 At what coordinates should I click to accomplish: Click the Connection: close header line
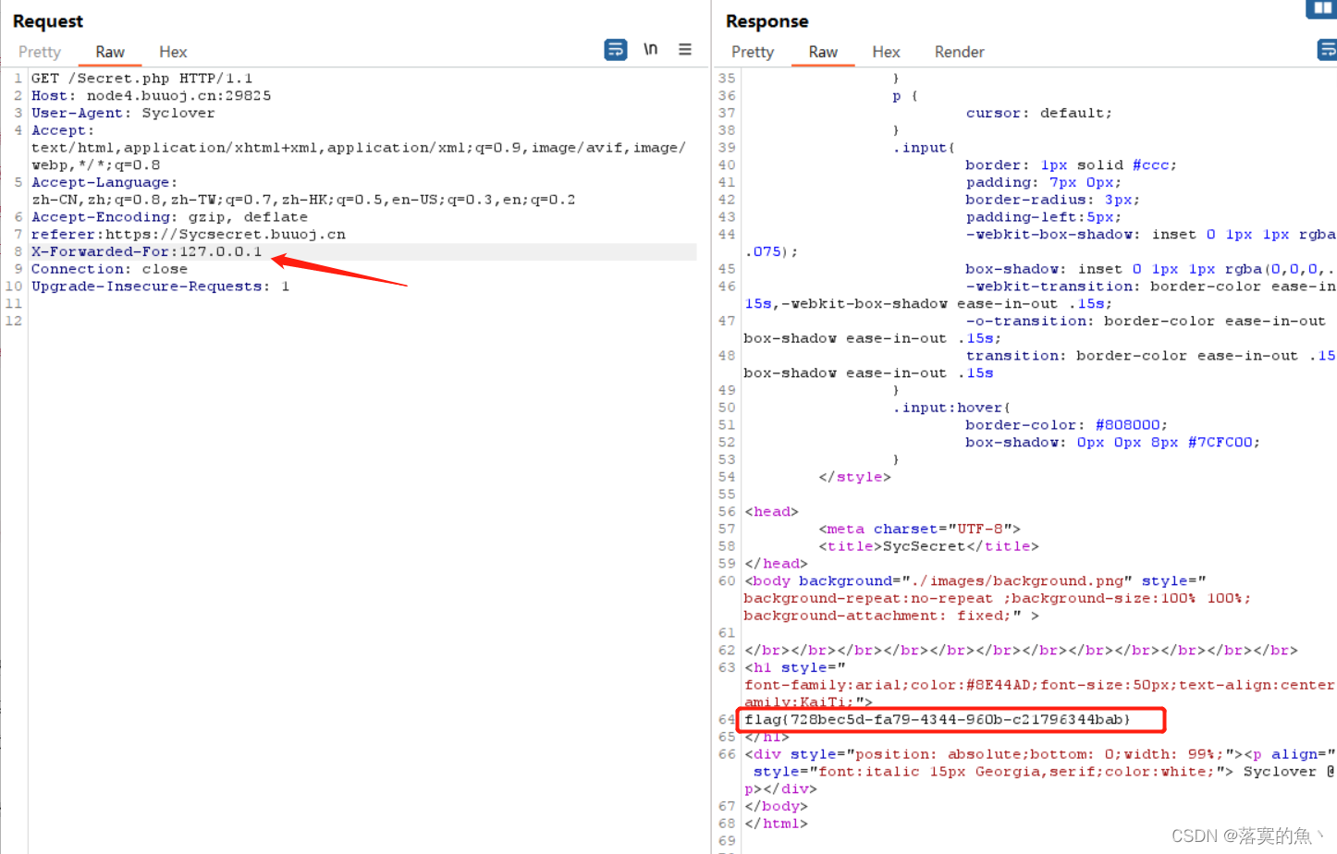pyautogui.click(x=109, y=270)
